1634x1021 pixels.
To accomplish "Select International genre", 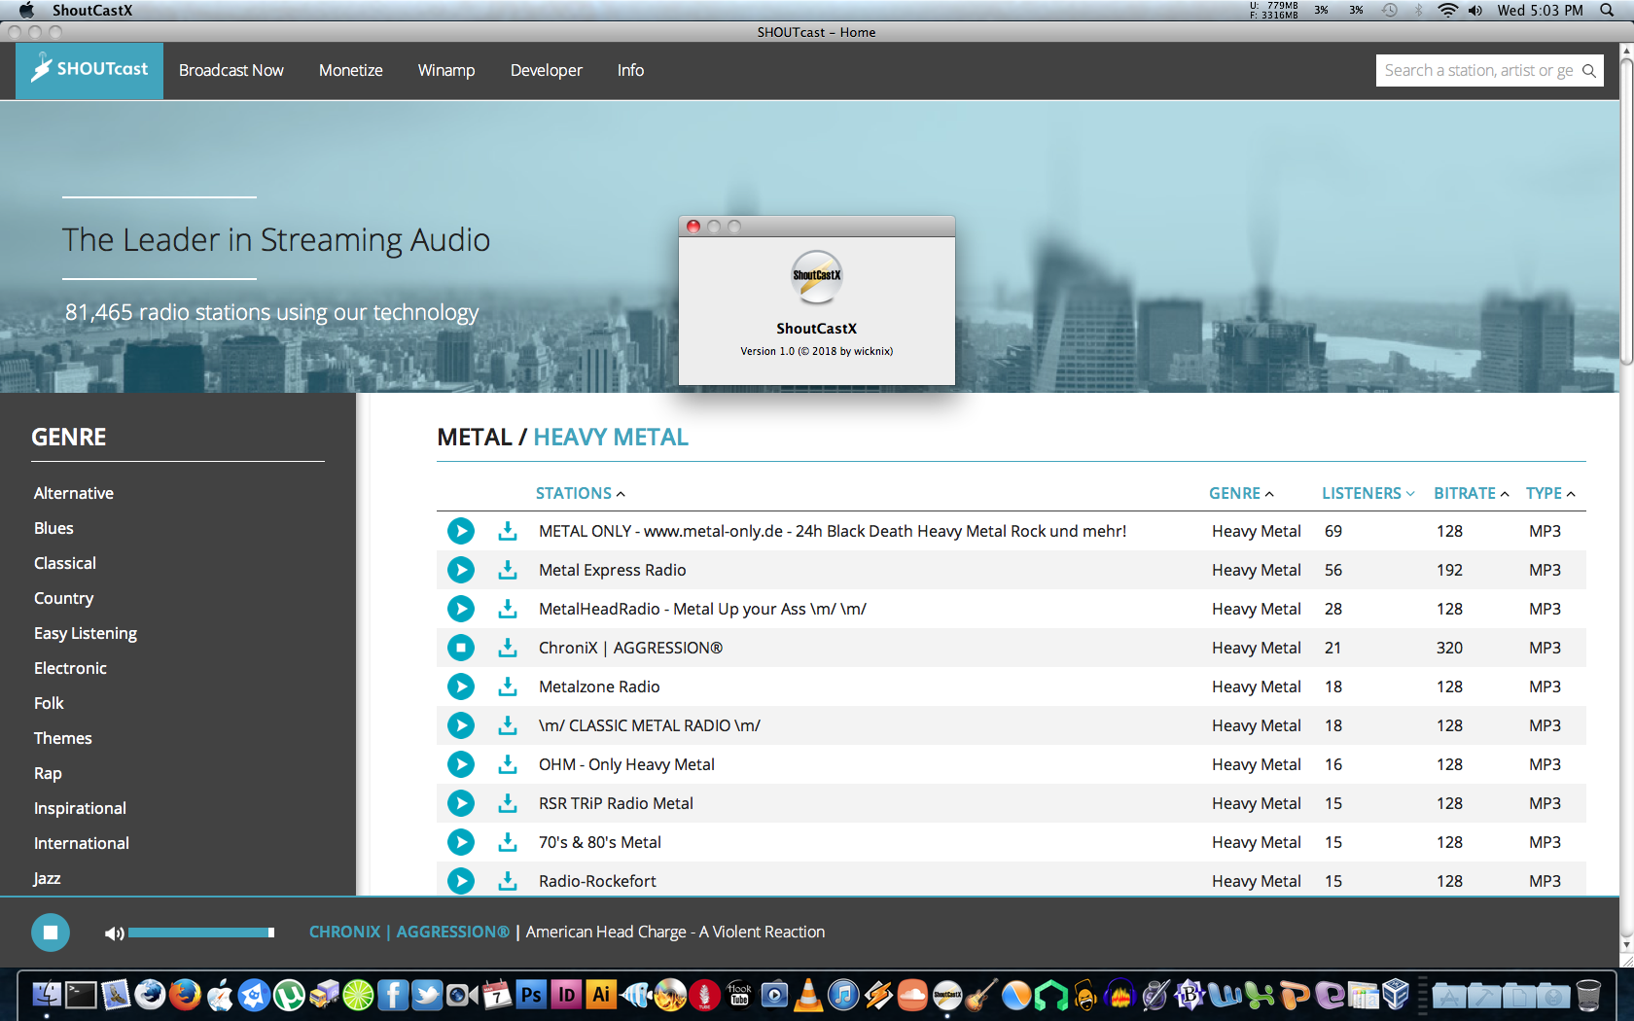I will (82, 843).
